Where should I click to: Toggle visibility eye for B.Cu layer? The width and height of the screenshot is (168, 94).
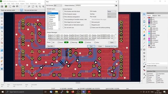tap(151, 19)
